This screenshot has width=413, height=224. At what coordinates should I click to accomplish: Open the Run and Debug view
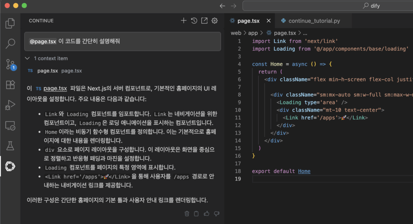tap(10, 105)
